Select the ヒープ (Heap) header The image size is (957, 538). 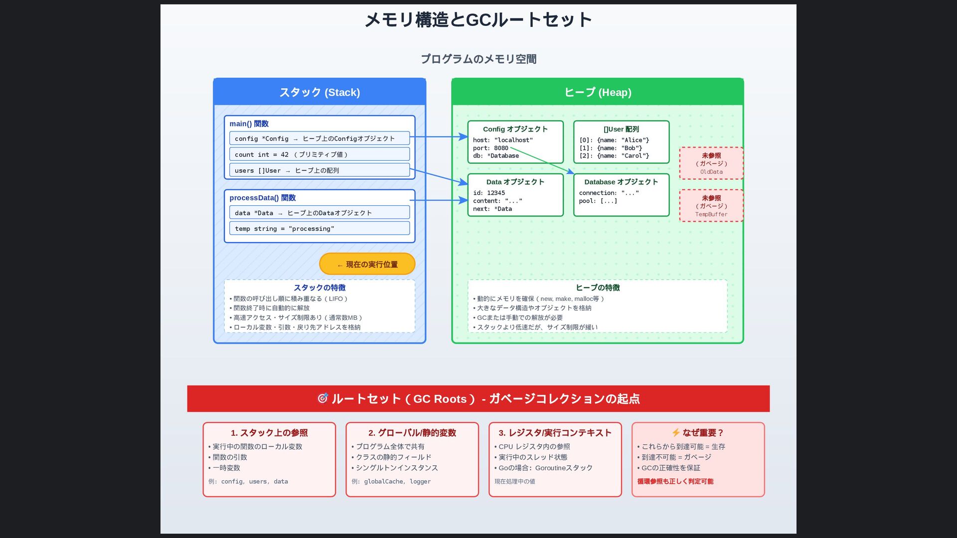(597, 92)
